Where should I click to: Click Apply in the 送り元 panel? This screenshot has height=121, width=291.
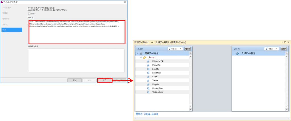188,49
